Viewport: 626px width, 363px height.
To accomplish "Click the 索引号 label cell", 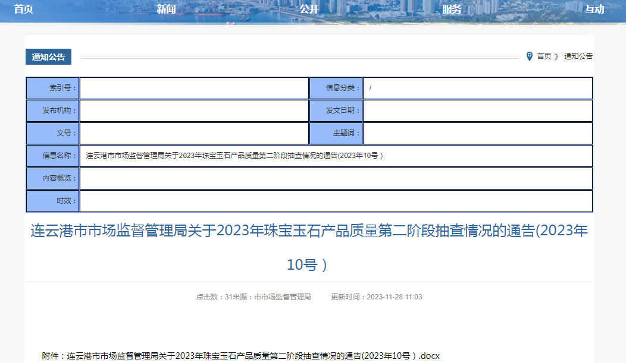I will pyautogui.click(x=53, y=88).
